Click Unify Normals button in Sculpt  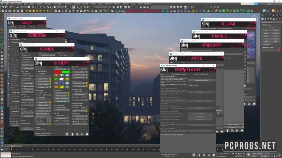pos(80,116)
